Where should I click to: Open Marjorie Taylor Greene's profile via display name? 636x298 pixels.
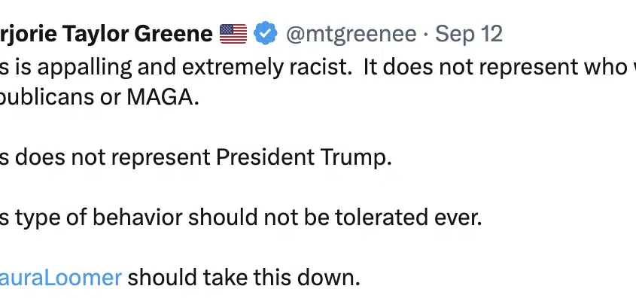(x=106, y=34)
